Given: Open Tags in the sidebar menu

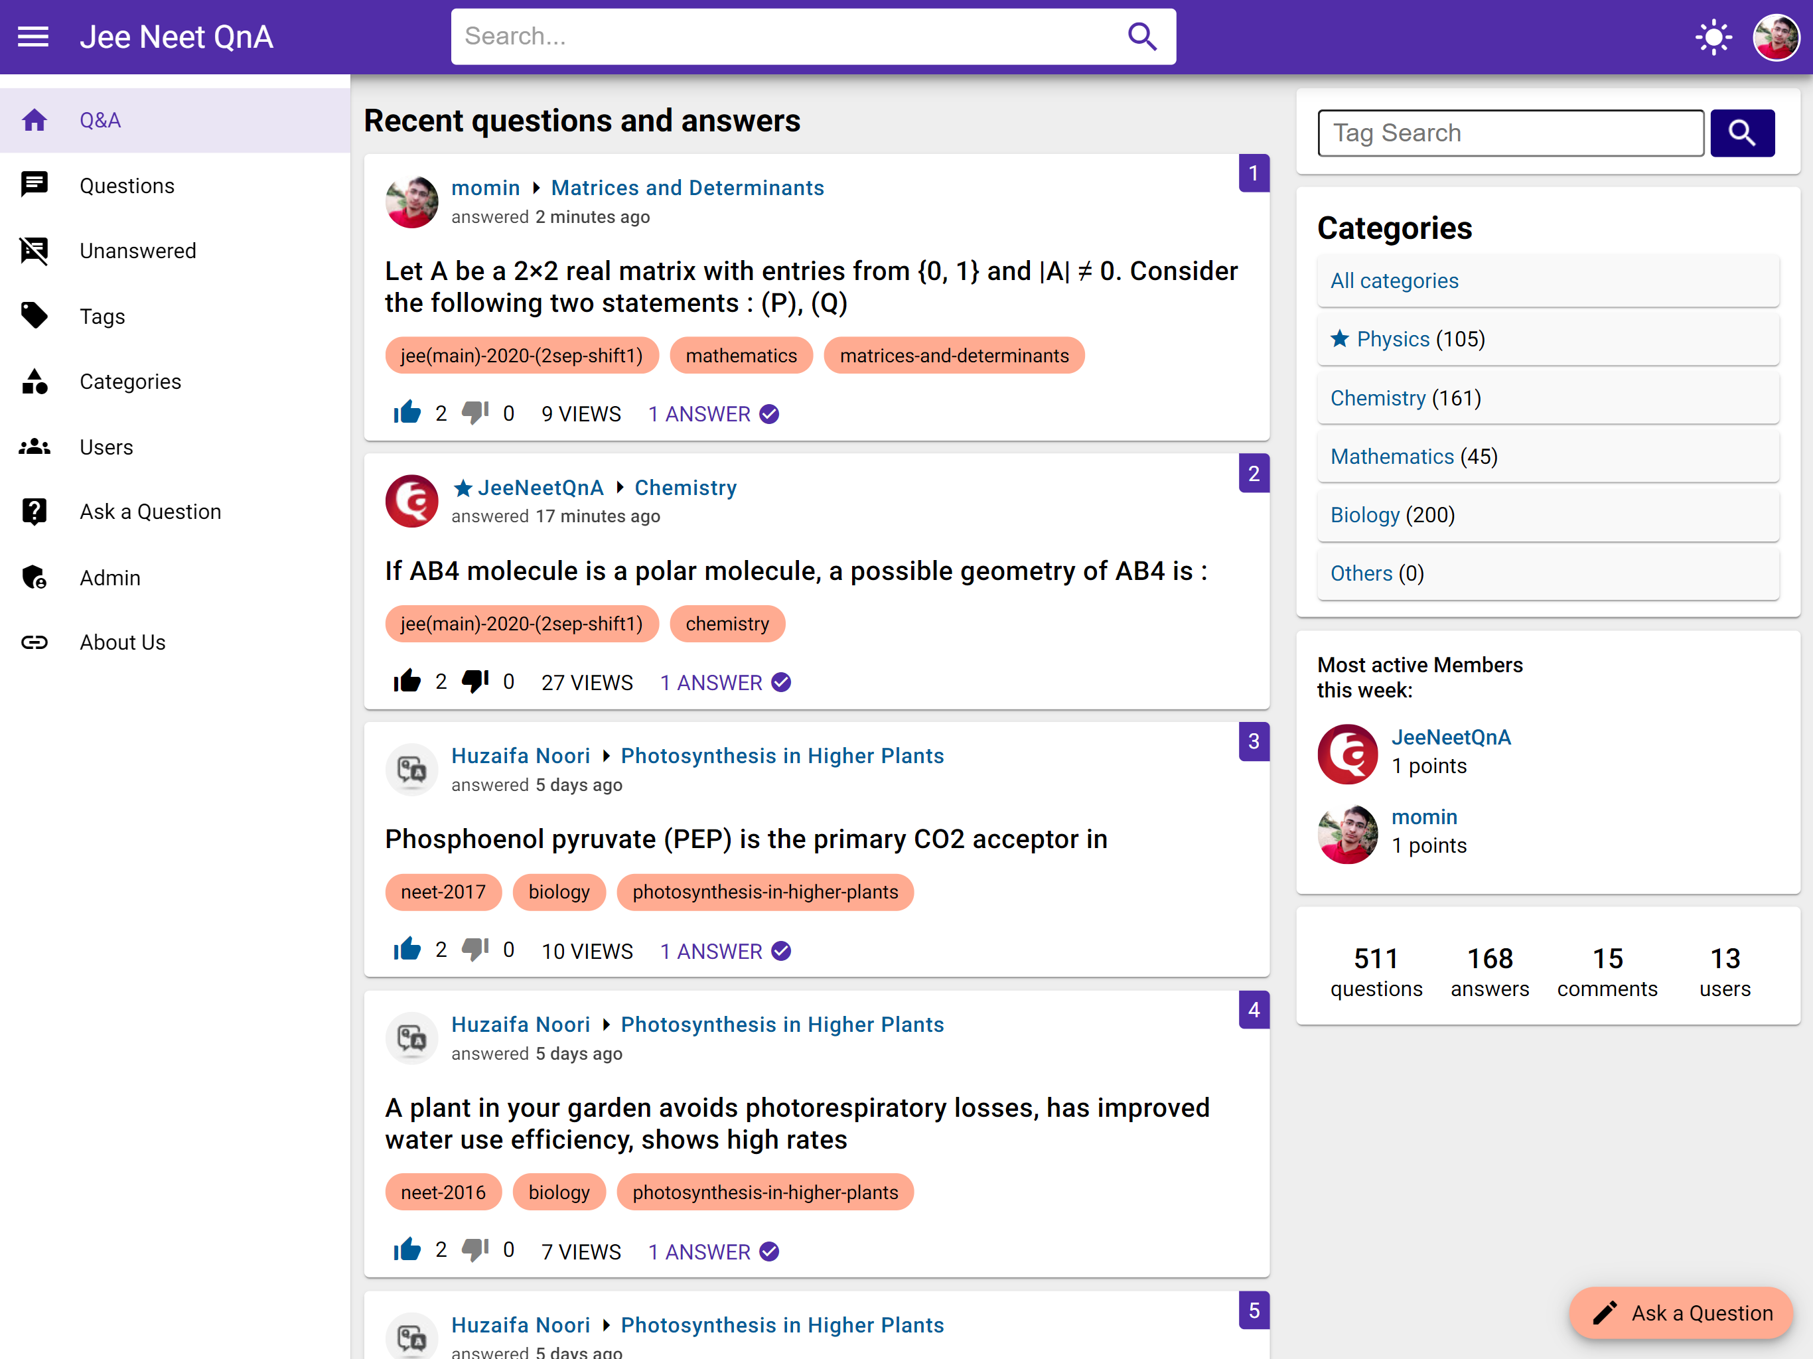Looking at the screenshot, I should [x=102, y=317].
